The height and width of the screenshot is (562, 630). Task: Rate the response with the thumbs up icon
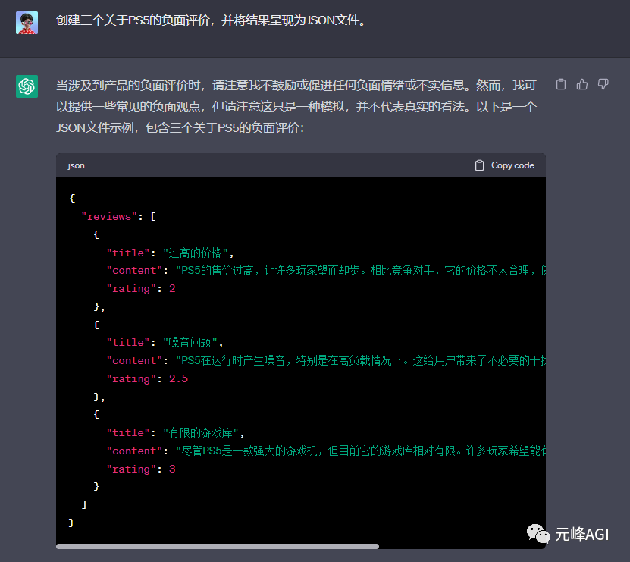(x=581, y=84)
